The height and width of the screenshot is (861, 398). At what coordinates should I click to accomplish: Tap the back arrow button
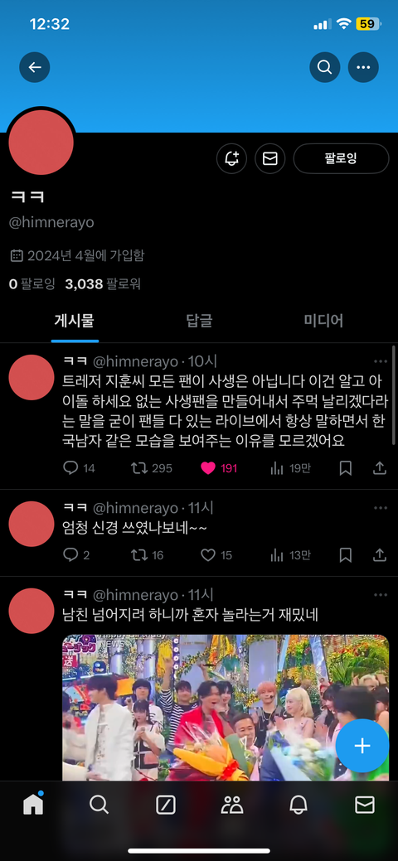point(35,68)
